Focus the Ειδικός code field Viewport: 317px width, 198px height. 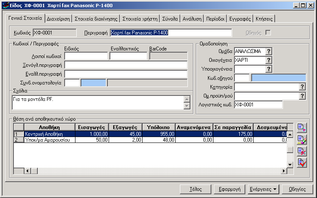point(86,56)
